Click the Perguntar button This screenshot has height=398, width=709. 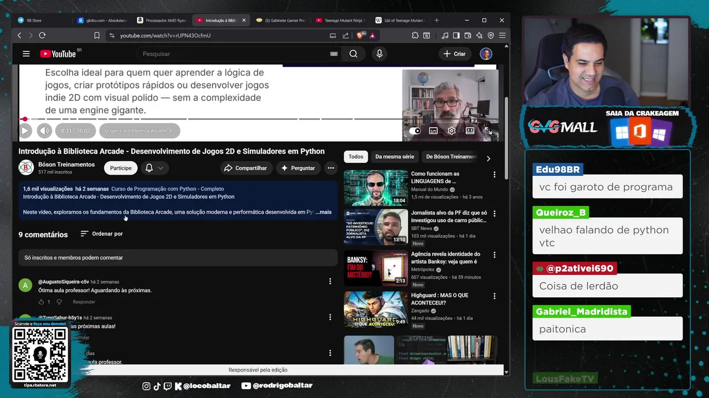coord(297,168)
